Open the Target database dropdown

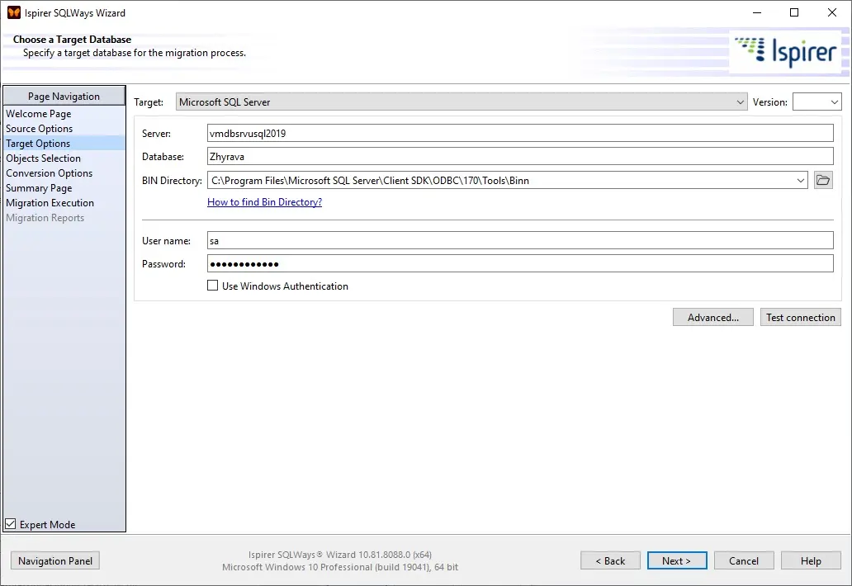(461, 102)
